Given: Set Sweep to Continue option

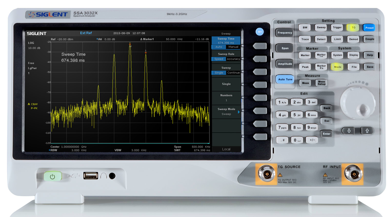Looking at the screenshot, I should coord(233,73).
